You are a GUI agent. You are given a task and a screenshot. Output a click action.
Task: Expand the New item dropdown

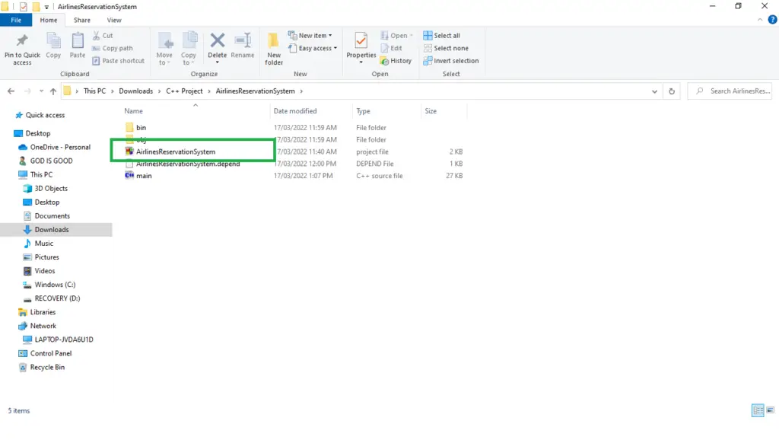coord(310,36)
